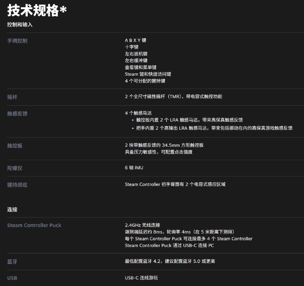This screenshot has height=286, width=304.
Task: Select the 通过 USB-C 连接 PC line
Action: [169, 245]
